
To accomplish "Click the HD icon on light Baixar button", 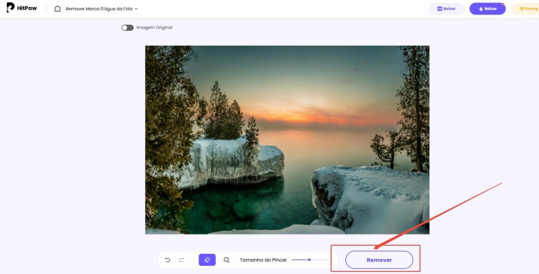I will [x=439, y=9].
